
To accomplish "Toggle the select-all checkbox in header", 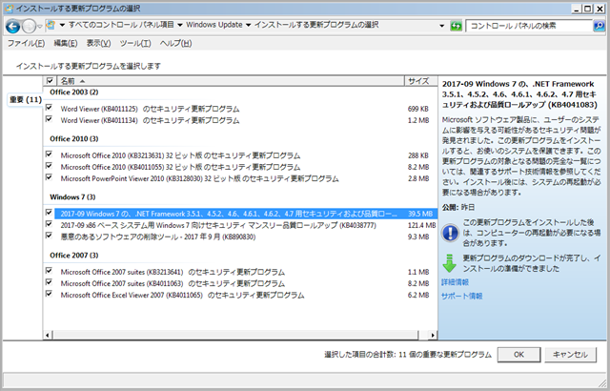I will 50,80.
